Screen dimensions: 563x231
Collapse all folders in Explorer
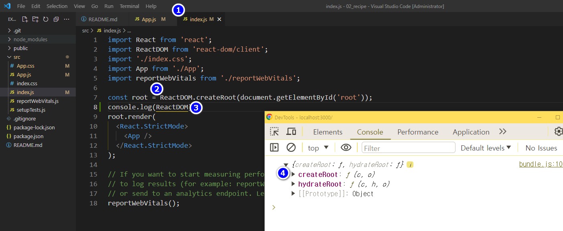56,19
